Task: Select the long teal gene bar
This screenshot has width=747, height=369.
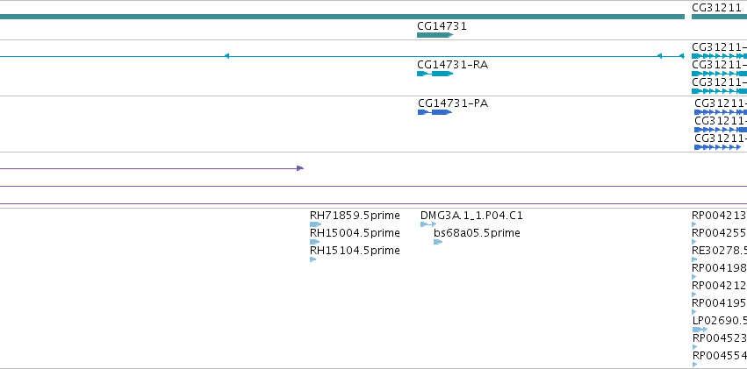Action: [342, 17]
